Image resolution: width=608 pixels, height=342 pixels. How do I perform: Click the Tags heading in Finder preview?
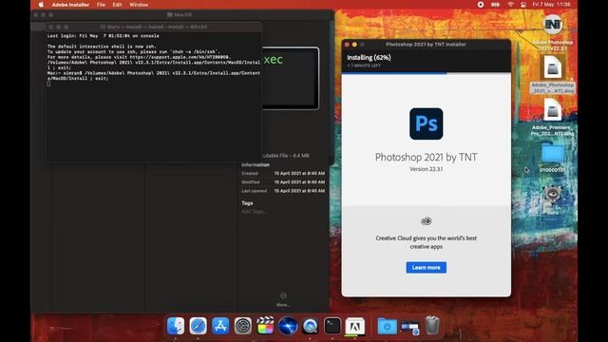pyautogui.click(x=247, y=203)
